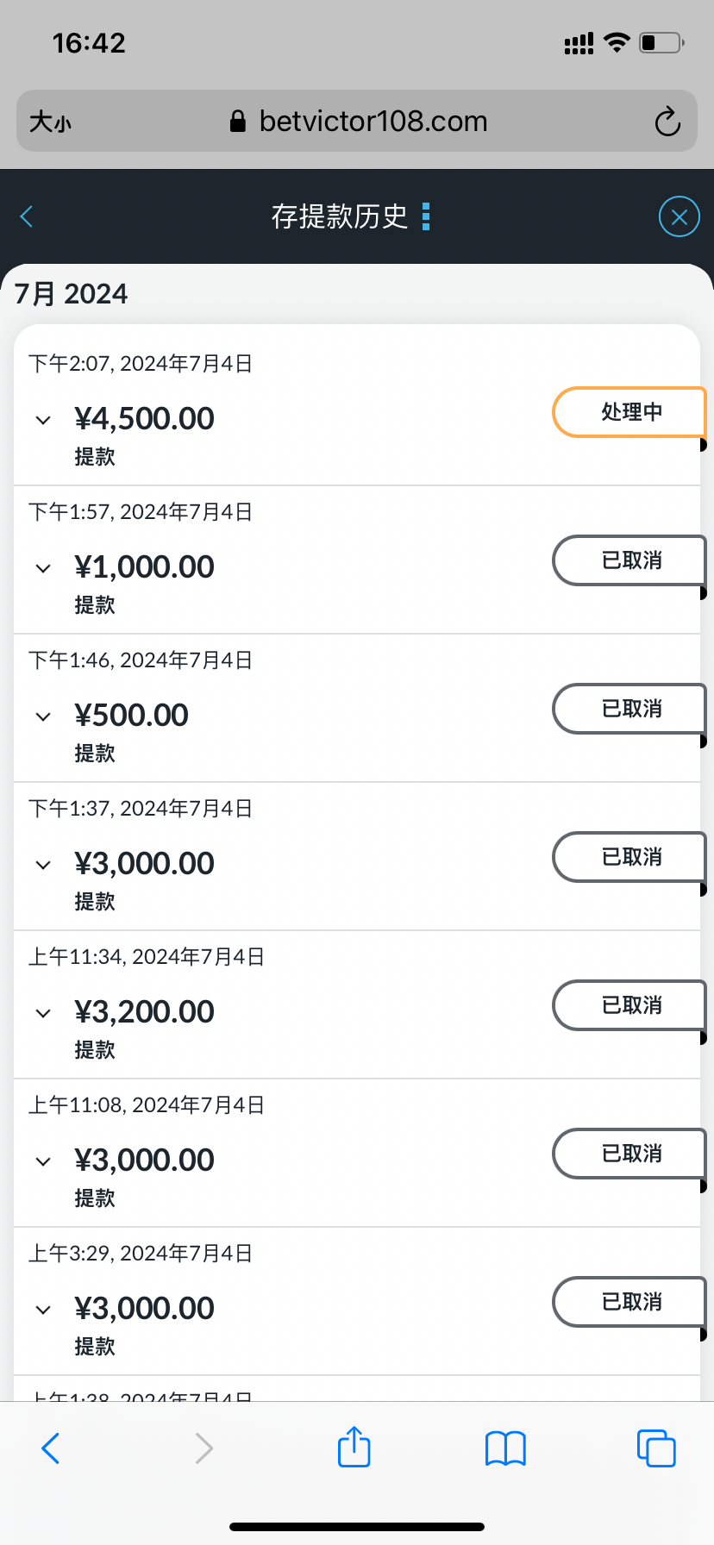
Task: Click the 处理中 status button
Action: 630,412
